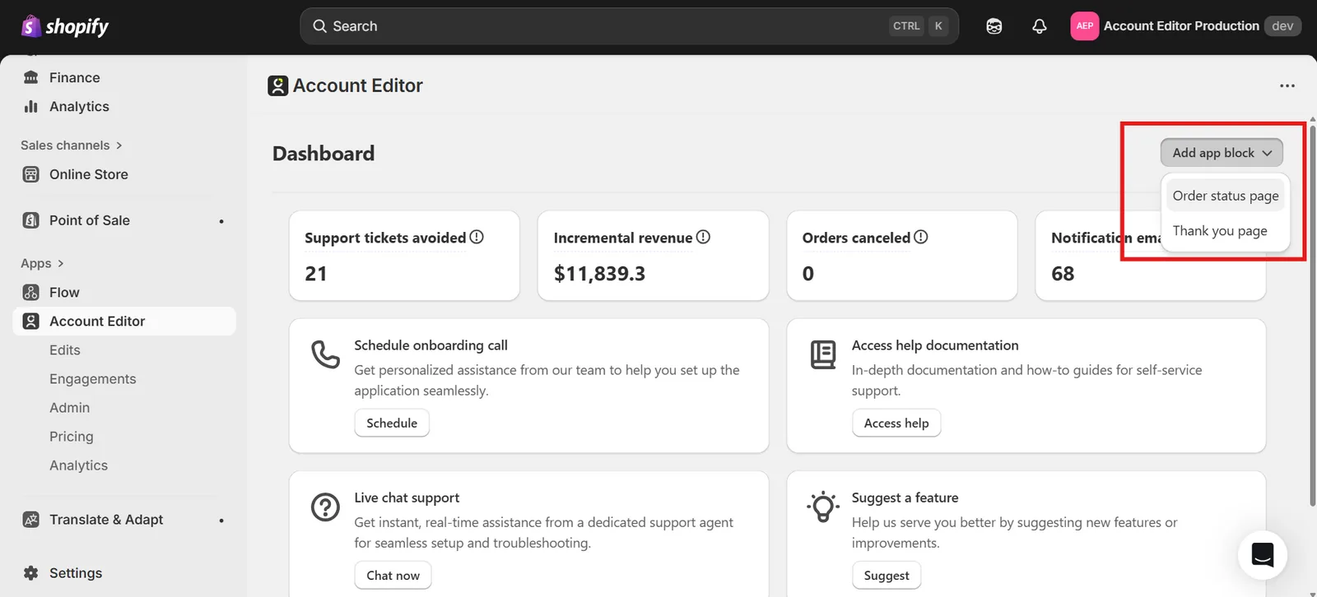Image resolution: width=1317 pixels, height=597 pixels.
Task: Show info for Incremental revenue
Action: pyautogui.click(x=703, y=237)
